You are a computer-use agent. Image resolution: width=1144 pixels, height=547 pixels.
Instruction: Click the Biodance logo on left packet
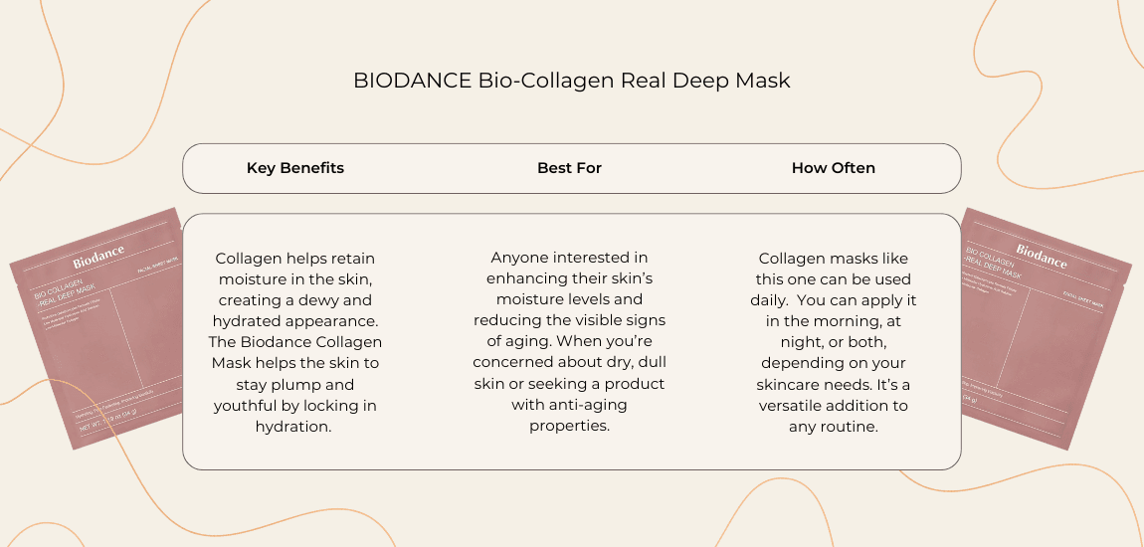98,258
